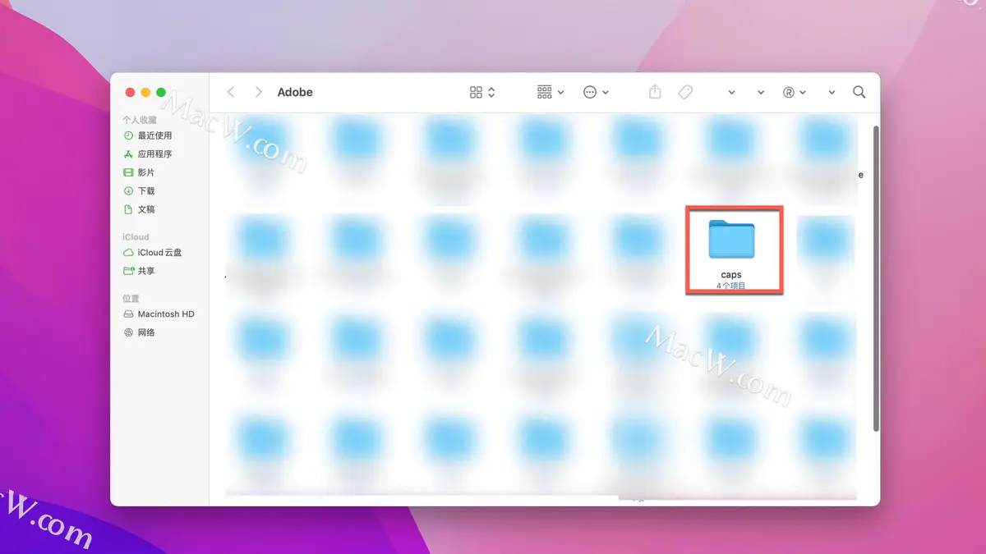Open 最近使用 (Recents) in the sidebar
The height and width of the screenshot is (554, 986).
156,135
